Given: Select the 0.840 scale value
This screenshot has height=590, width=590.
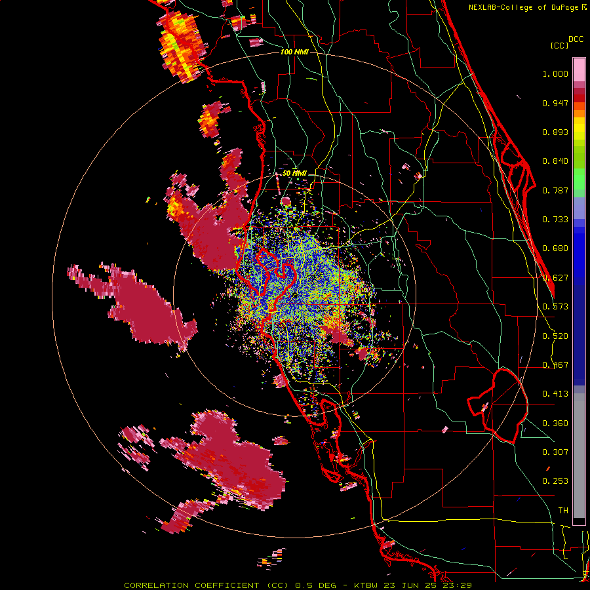Looking at the screenshot, I should coord(555,161).
